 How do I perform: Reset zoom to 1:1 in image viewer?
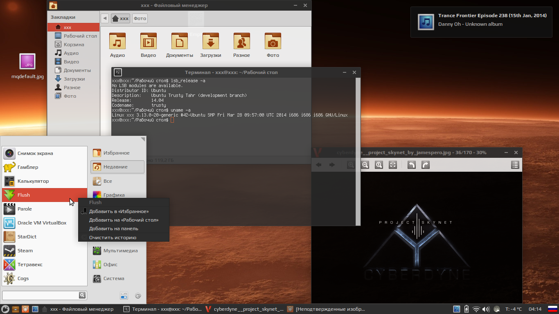coord(379,165)
